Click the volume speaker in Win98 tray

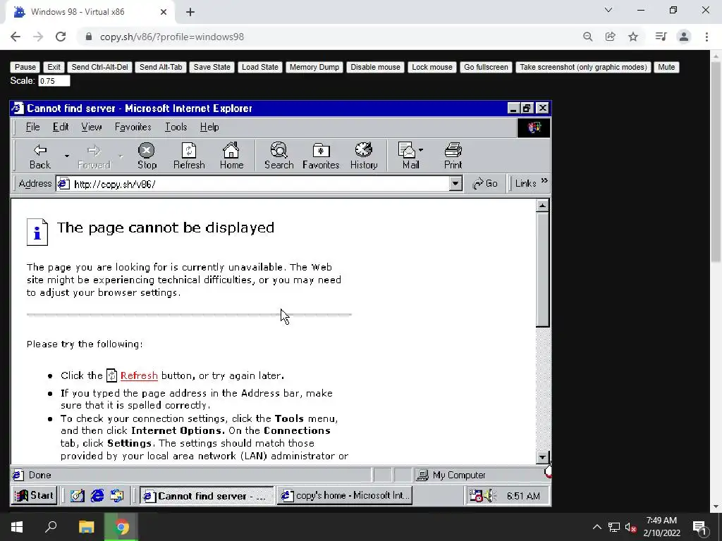(x=489, y=495)
